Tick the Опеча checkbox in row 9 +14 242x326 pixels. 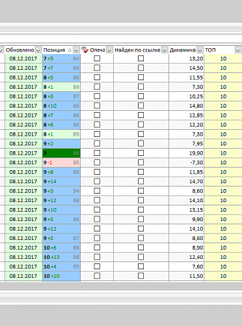(97, 181)
